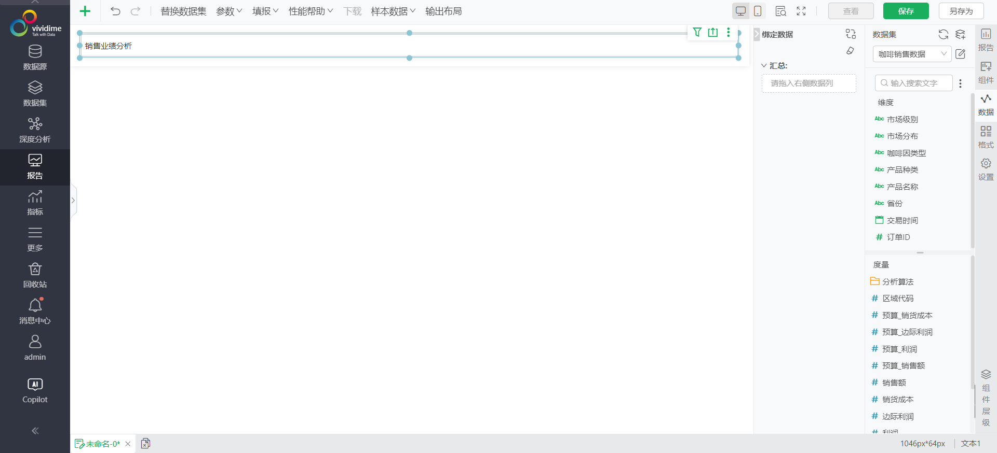Click the 请拖入右侧数据列 drop zone
This screenshot has width=997, height=453.
tap(809, 83)
